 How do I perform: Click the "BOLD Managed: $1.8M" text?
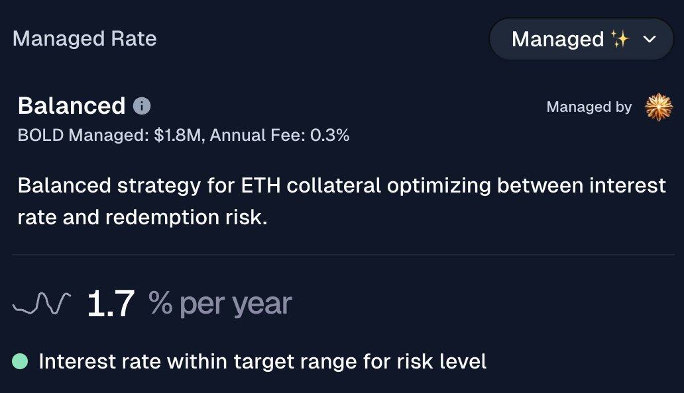[109, 136]
